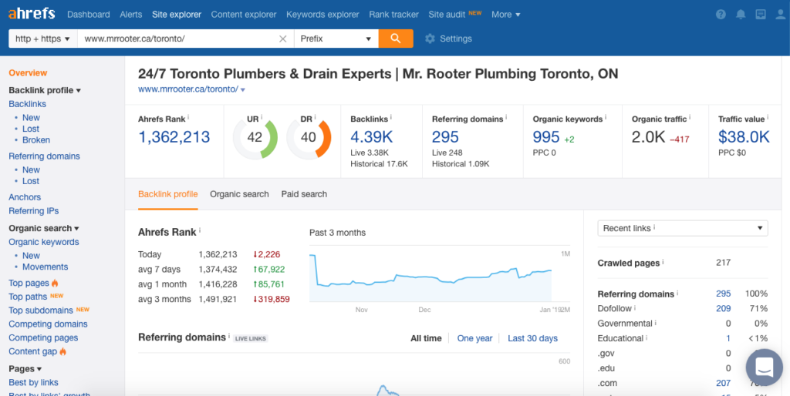The width and height of the screenshot is (790, 396).
Task: Click the info icon next to Traffic value
Action: pyautogui.click(x=768, y=117)
